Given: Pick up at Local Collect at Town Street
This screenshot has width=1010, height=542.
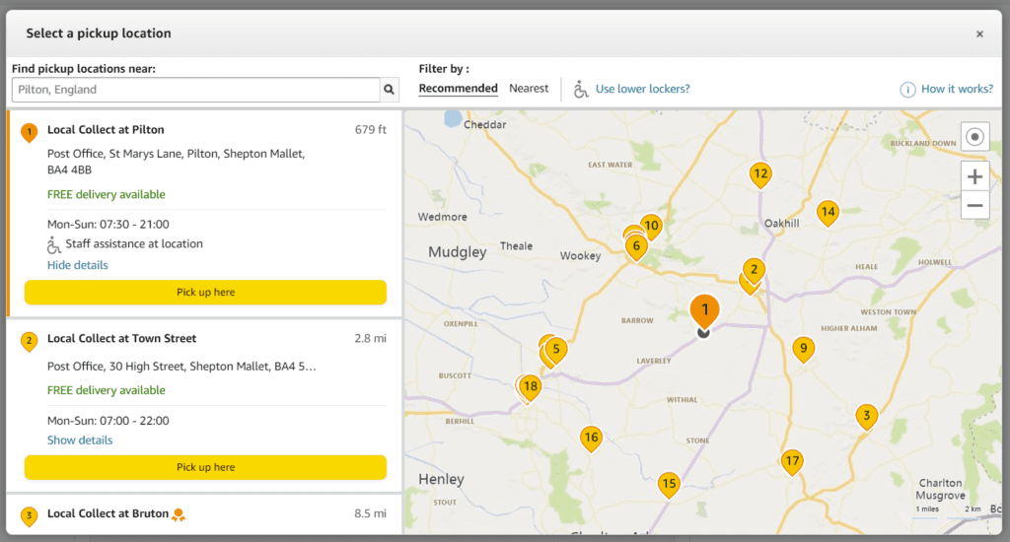Looking at the screenshot, I should [x=205, y=467].
